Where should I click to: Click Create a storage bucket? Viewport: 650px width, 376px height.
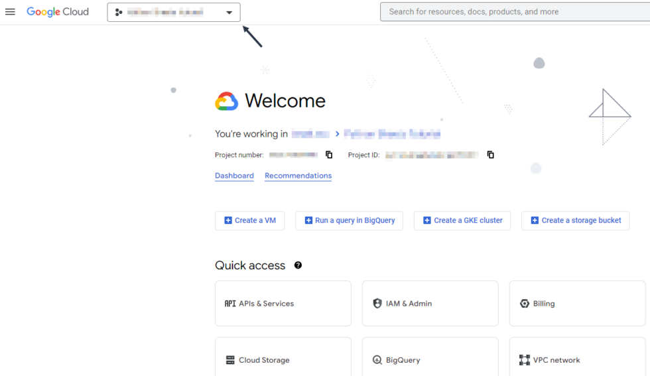[x=575, y=221]
